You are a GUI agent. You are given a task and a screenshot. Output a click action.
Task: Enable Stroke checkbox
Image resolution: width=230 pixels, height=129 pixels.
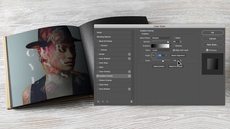(x=97, y=54)
